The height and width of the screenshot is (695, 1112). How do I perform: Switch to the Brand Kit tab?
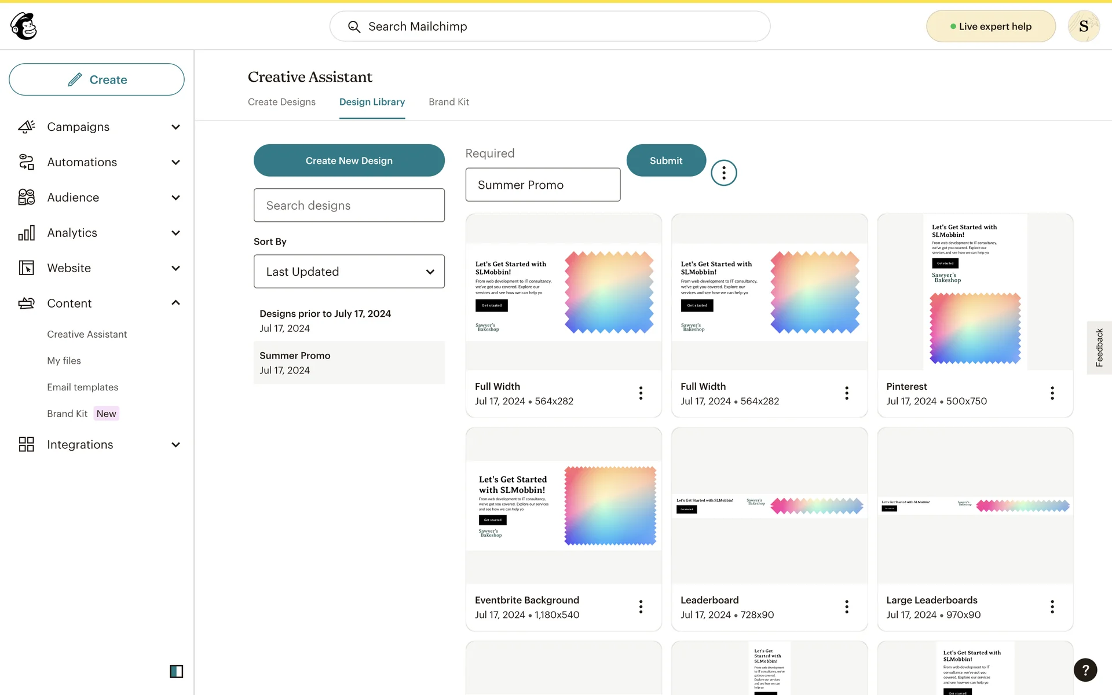point(448,102)
